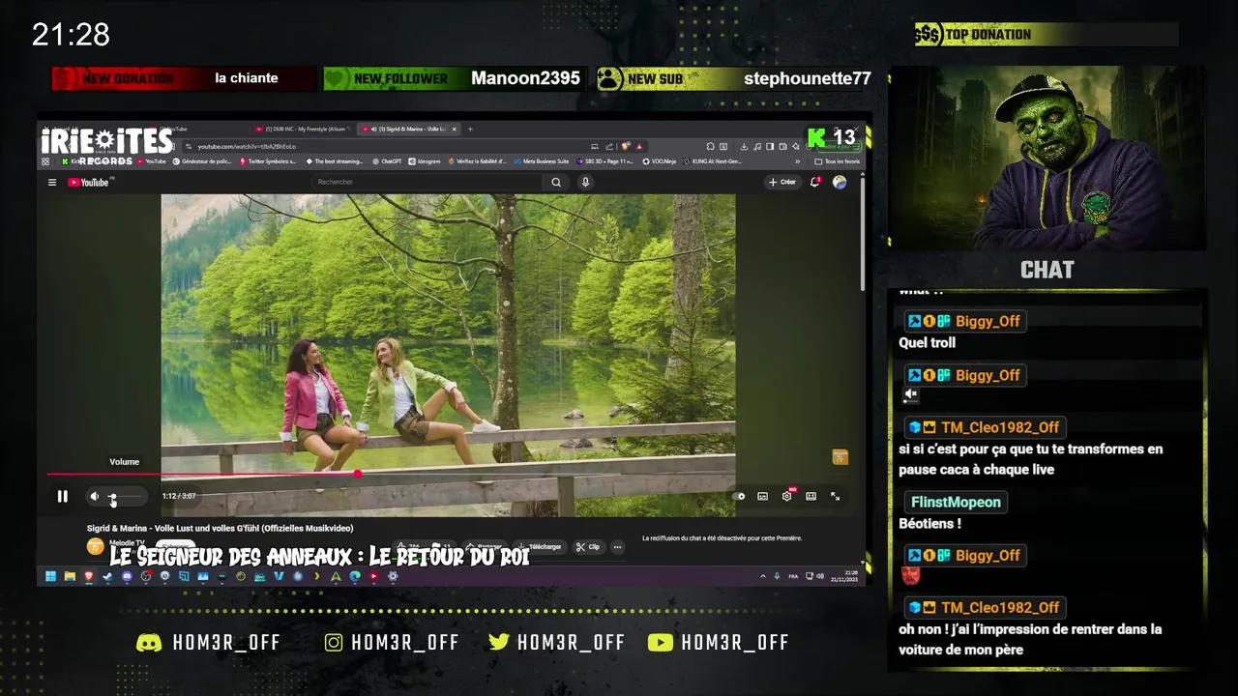Open the Brave Shields lion icon

[x=626, y=146]
